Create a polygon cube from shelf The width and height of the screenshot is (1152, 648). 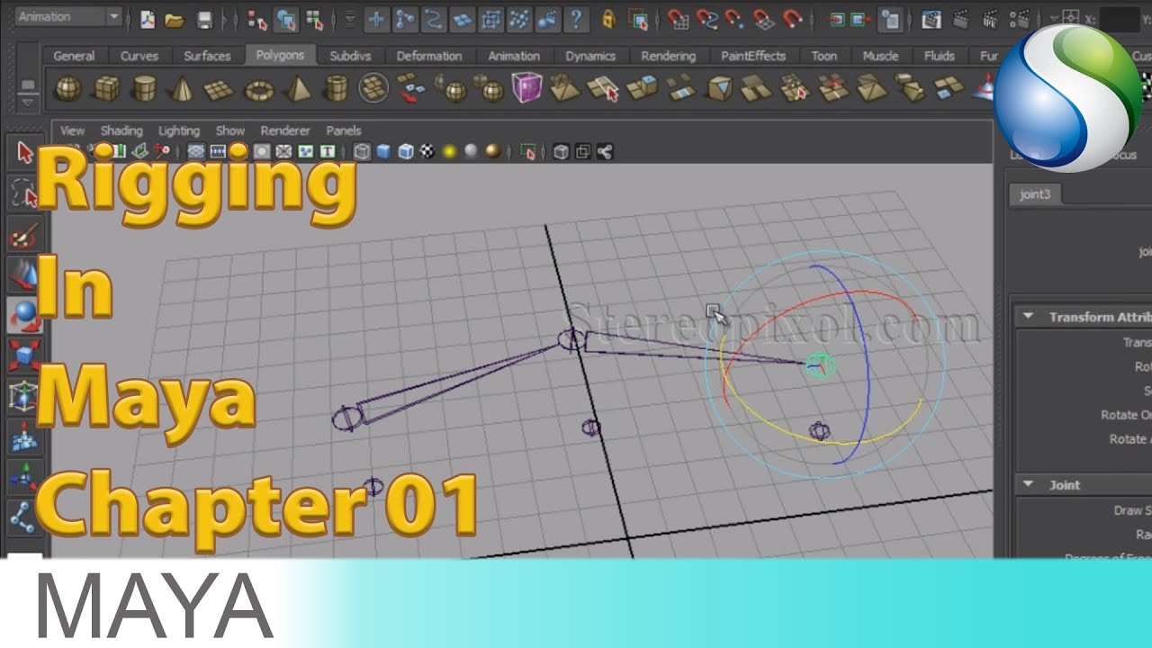click(x=106, y=88)
